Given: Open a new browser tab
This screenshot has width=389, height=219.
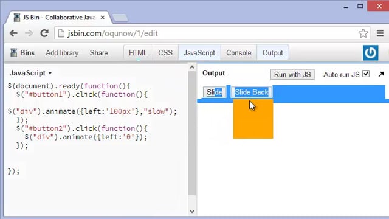Looking at the screenshot, I should [x=120, y=18].
